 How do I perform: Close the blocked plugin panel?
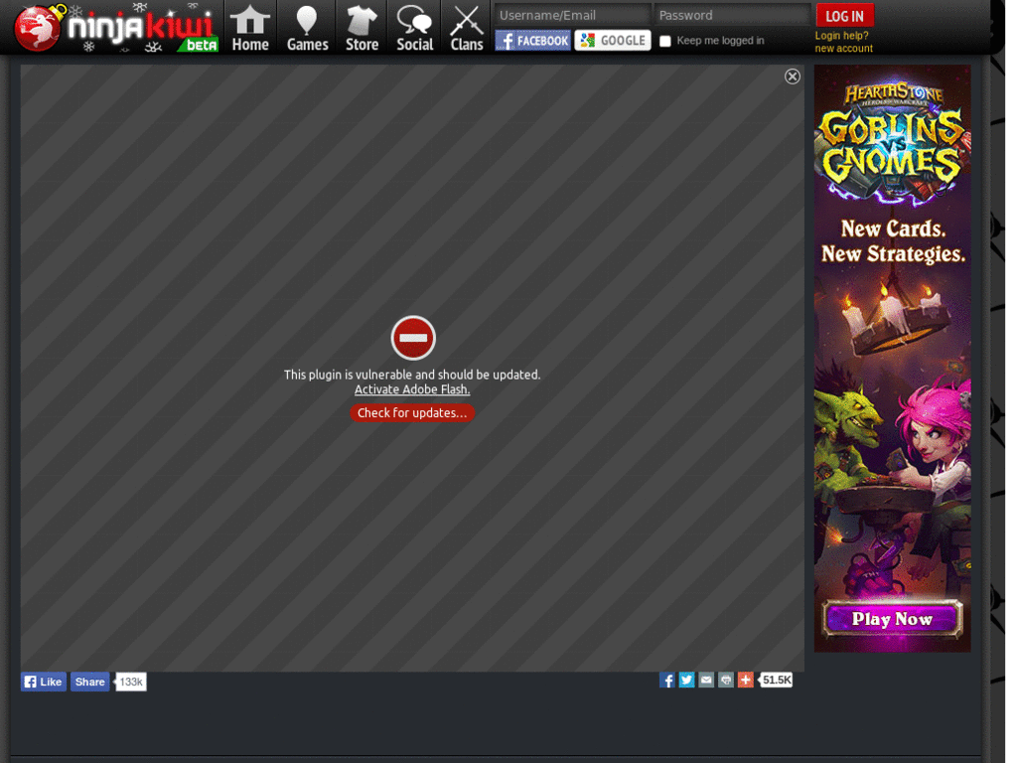point(792,76)
